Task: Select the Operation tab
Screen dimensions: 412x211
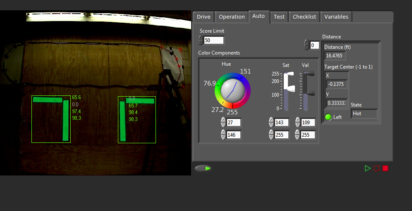Action: click(x=232, y=17)
